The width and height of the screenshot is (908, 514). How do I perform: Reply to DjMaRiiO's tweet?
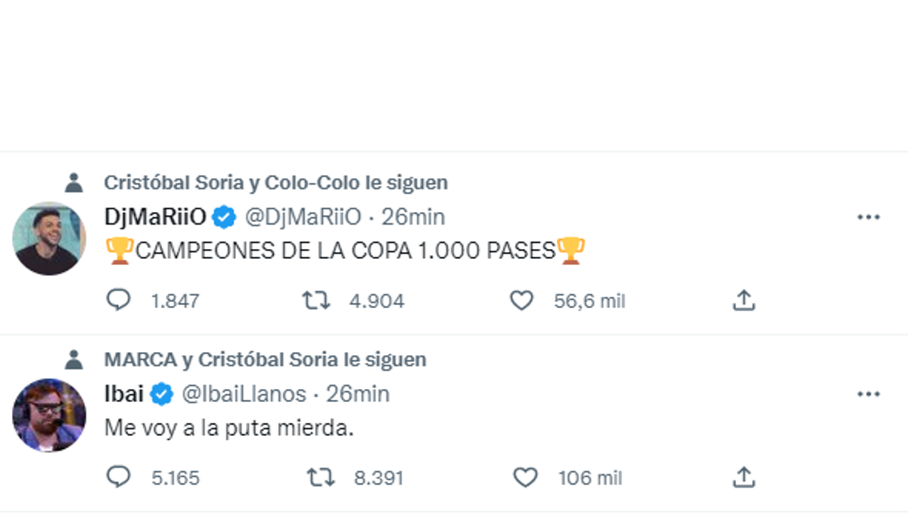point(118,301)
